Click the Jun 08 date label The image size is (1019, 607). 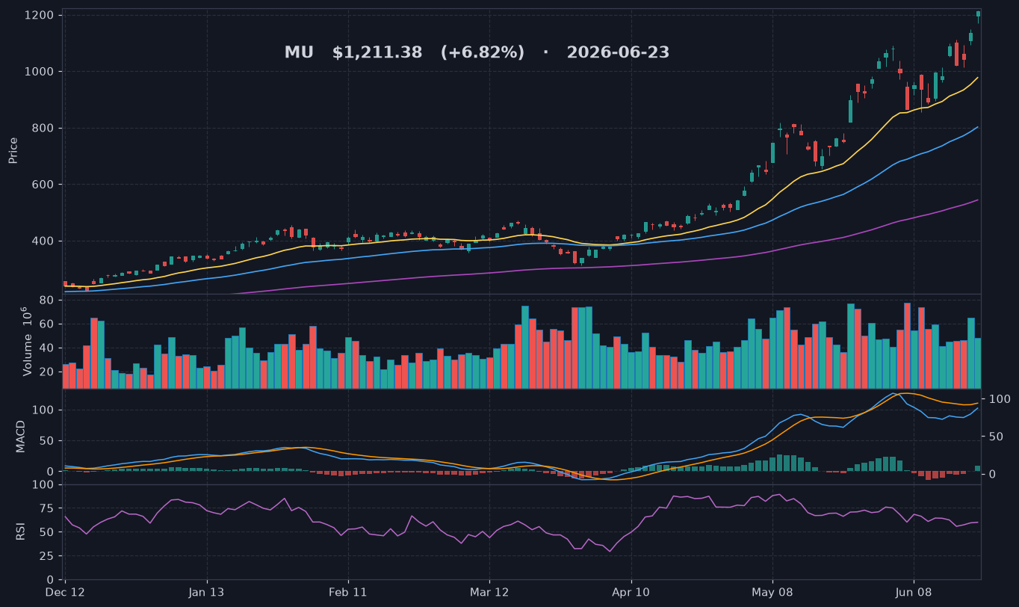pyautogui.click(x=914, y=593)
